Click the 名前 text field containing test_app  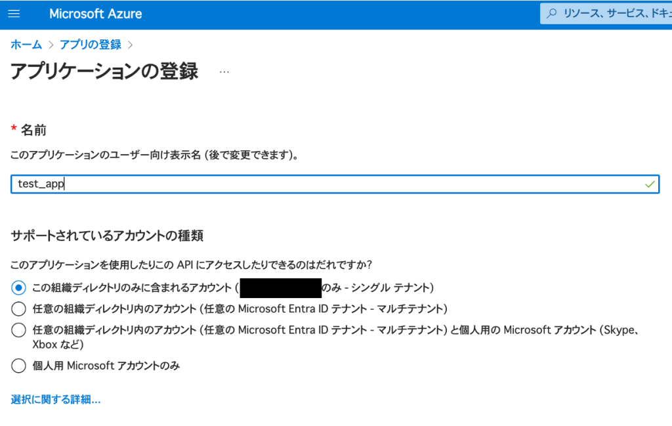coord(328,184)
